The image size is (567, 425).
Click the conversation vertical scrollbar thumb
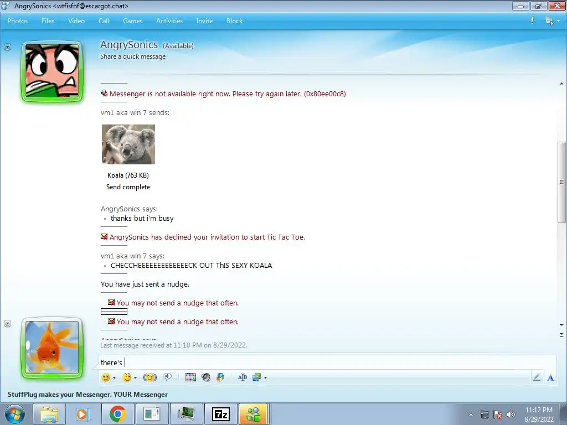point(561,182)
